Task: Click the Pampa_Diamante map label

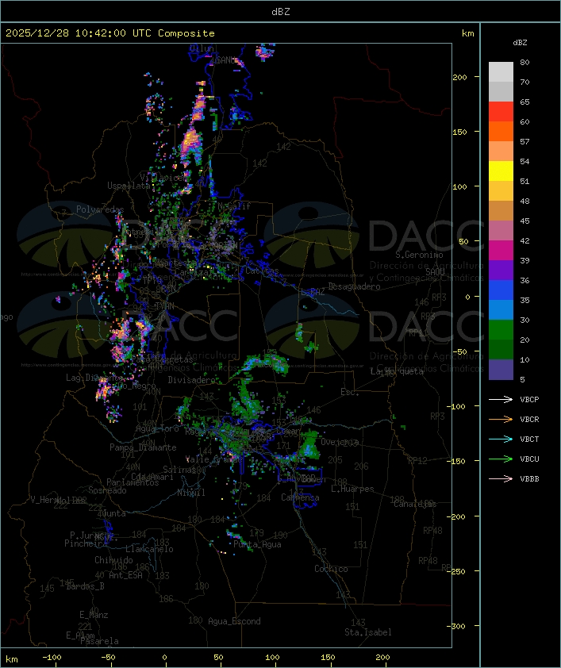Action: (143, 447)
